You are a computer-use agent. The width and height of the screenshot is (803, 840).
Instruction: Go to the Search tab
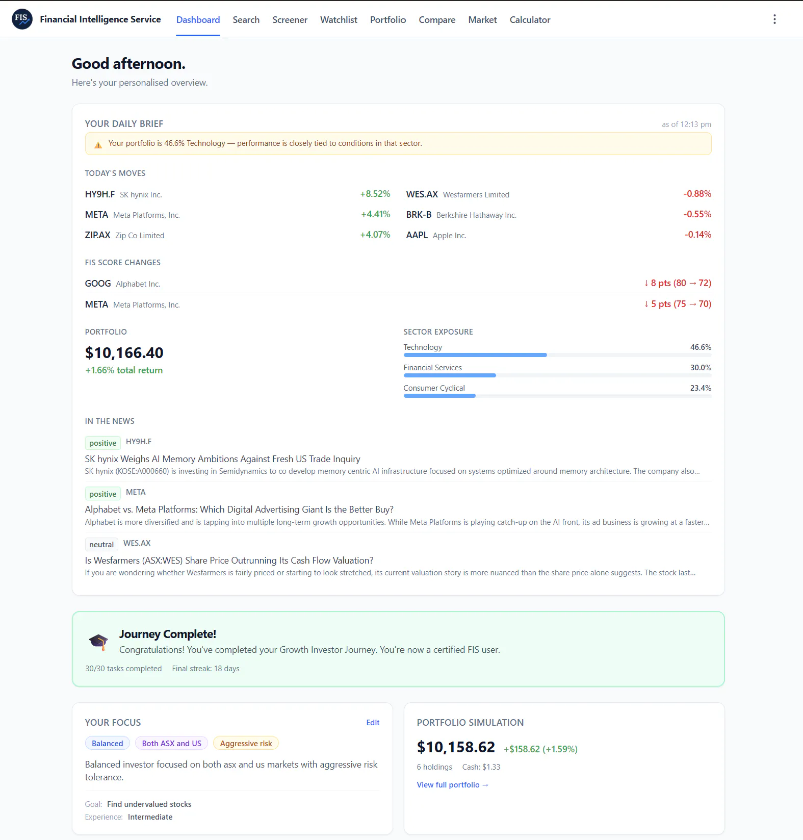click(246, 19)
